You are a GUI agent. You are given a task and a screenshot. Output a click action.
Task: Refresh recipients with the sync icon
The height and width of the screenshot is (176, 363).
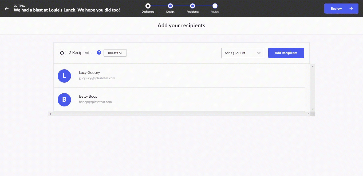coord(62,53)
